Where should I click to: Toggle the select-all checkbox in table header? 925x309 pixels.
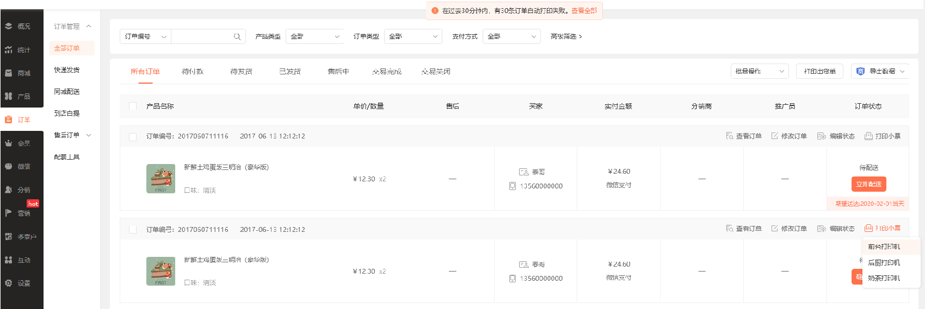click(x=133, y=106)
